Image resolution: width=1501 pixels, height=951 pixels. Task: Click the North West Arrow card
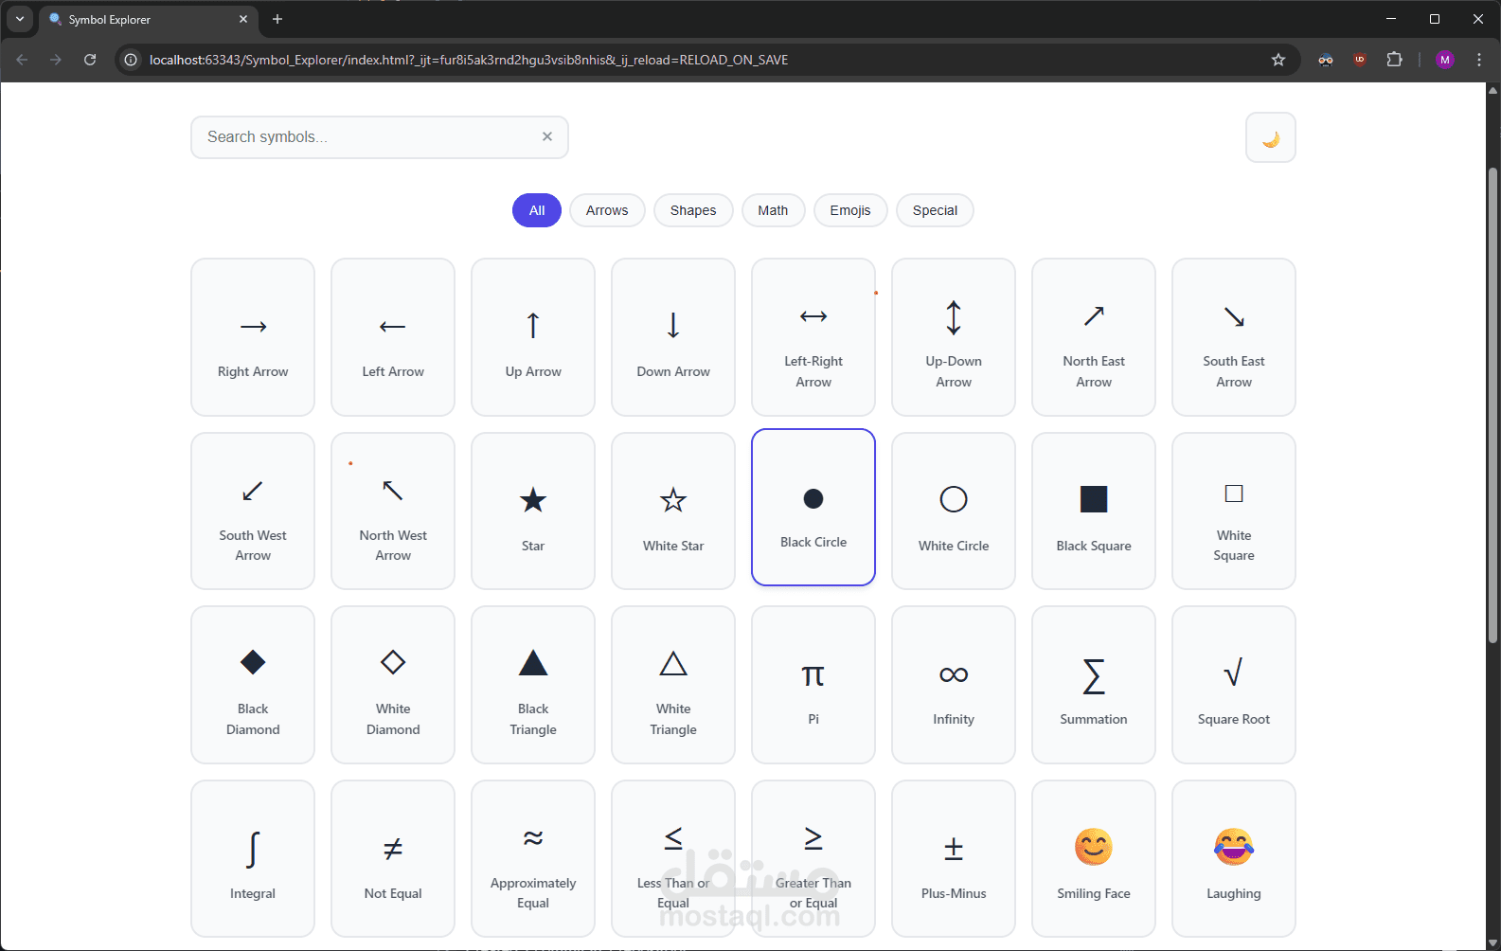(x=393, y=511)
